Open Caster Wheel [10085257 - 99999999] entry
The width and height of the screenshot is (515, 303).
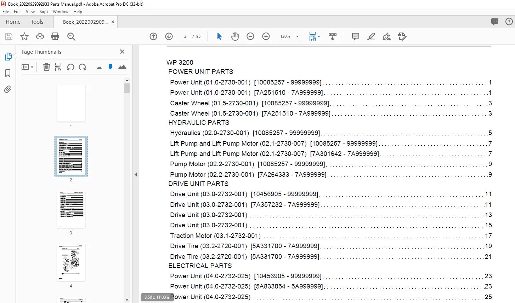[x=331, y=103]
